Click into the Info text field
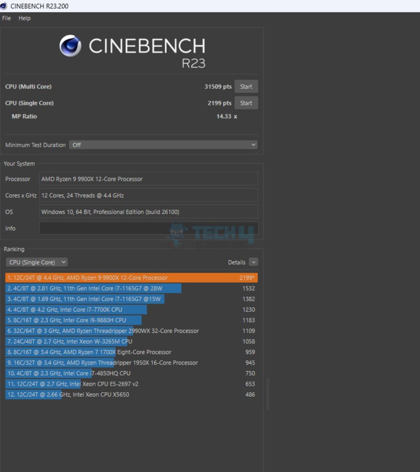 (149, 228)
